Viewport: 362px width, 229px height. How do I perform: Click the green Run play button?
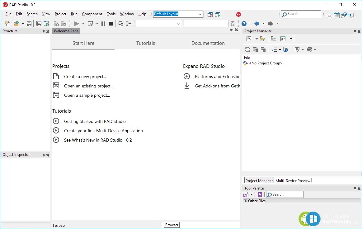pos(77,24)
